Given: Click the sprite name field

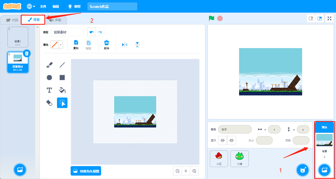Looking at the screenshot, I should 235,129.
